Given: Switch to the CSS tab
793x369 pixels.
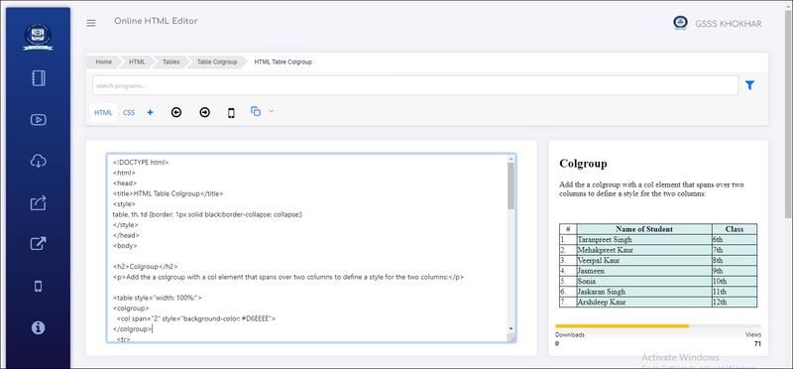Looking at the screenshot, I should [129, 112].
